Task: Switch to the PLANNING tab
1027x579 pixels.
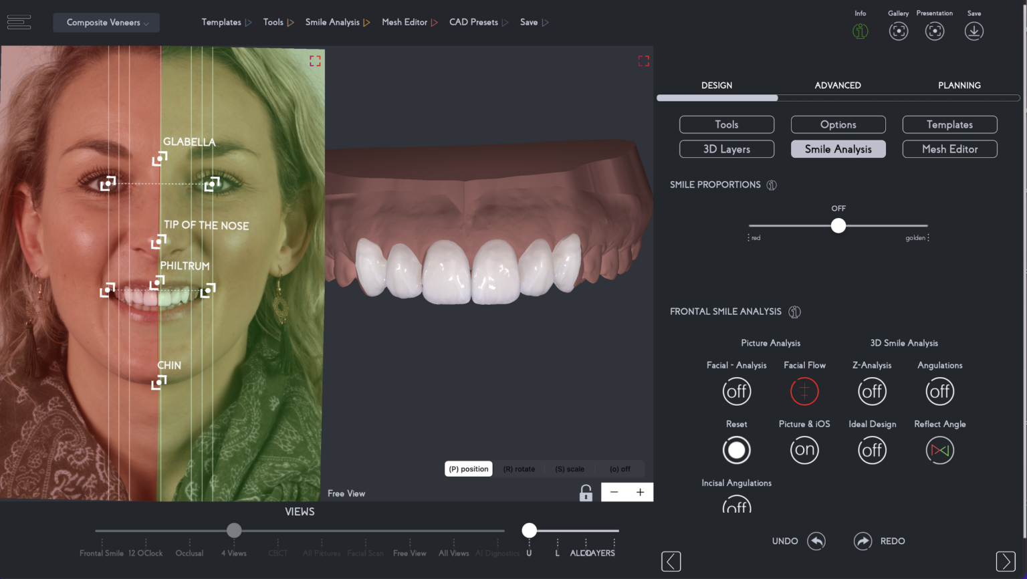Action: 959,85
